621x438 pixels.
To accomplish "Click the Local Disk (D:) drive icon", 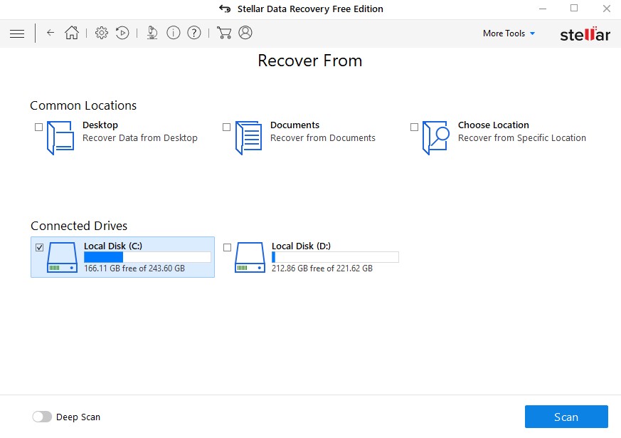I will click(x=250, y=257).
